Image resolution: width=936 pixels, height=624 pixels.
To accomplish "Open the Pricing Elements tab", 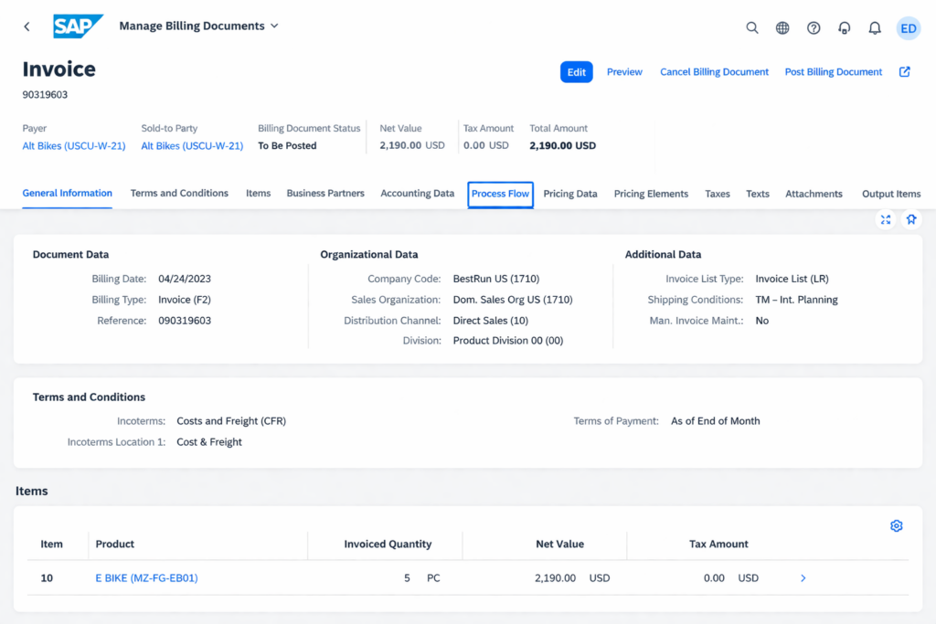I will [x=651, y=194].
